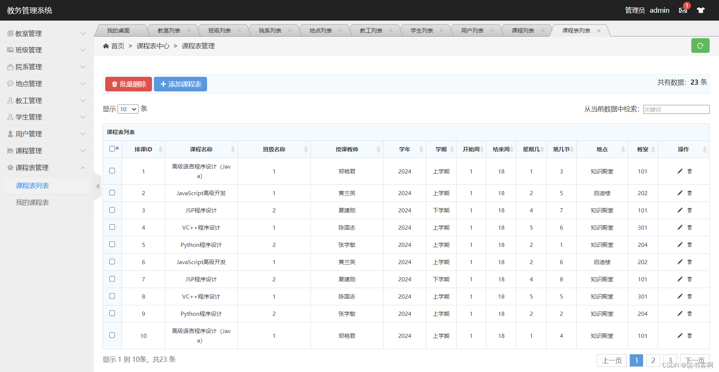Open 我的课程表 in the sidebar

tap(32, 202)
